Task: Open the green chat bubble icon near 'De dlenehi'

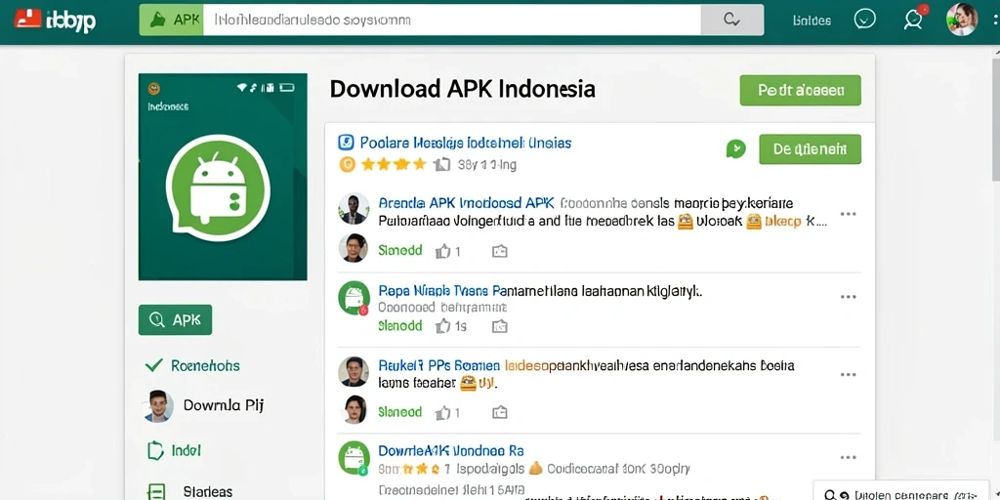Action: 736,149
